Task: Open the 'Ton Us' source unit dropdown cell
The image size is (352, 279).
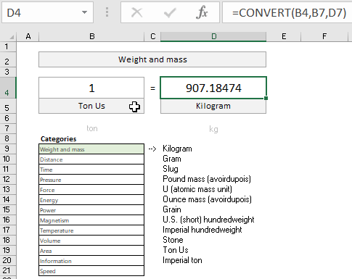Action: click(91, 106)
